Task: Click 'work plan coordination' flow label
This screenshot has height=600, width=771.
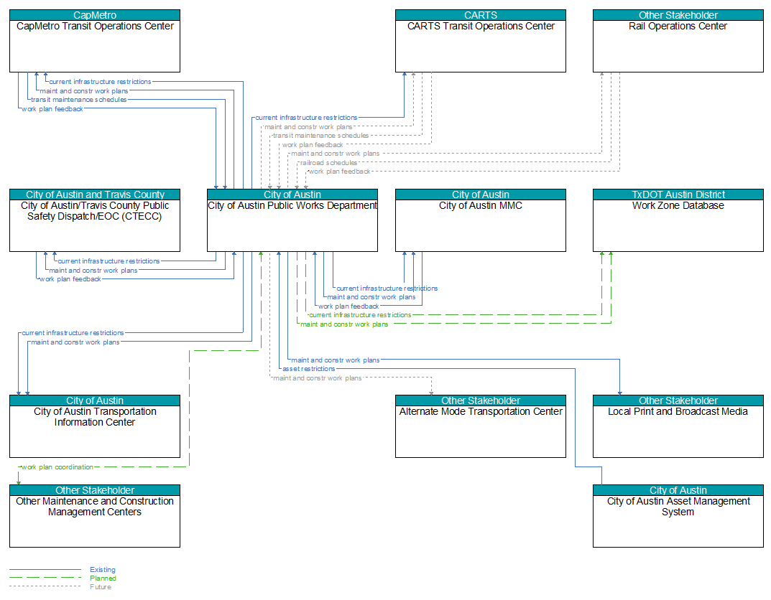Action: click(57, 467)
